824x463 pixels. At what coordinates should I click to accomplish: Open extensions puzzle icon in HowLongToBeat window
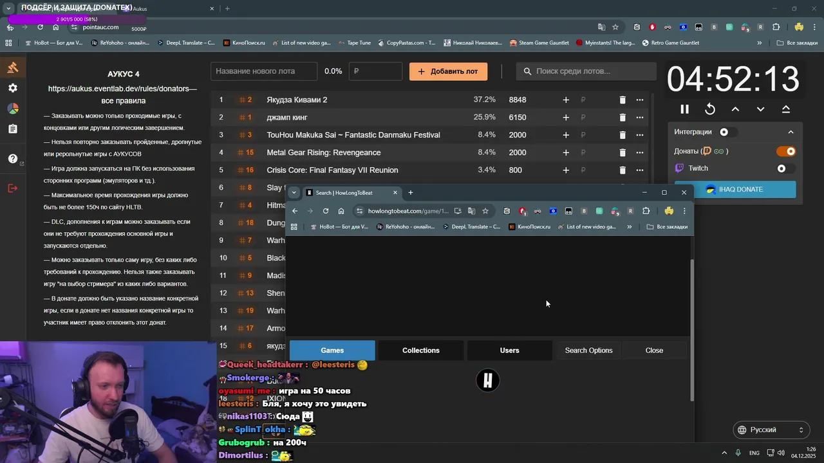(646, 211)
